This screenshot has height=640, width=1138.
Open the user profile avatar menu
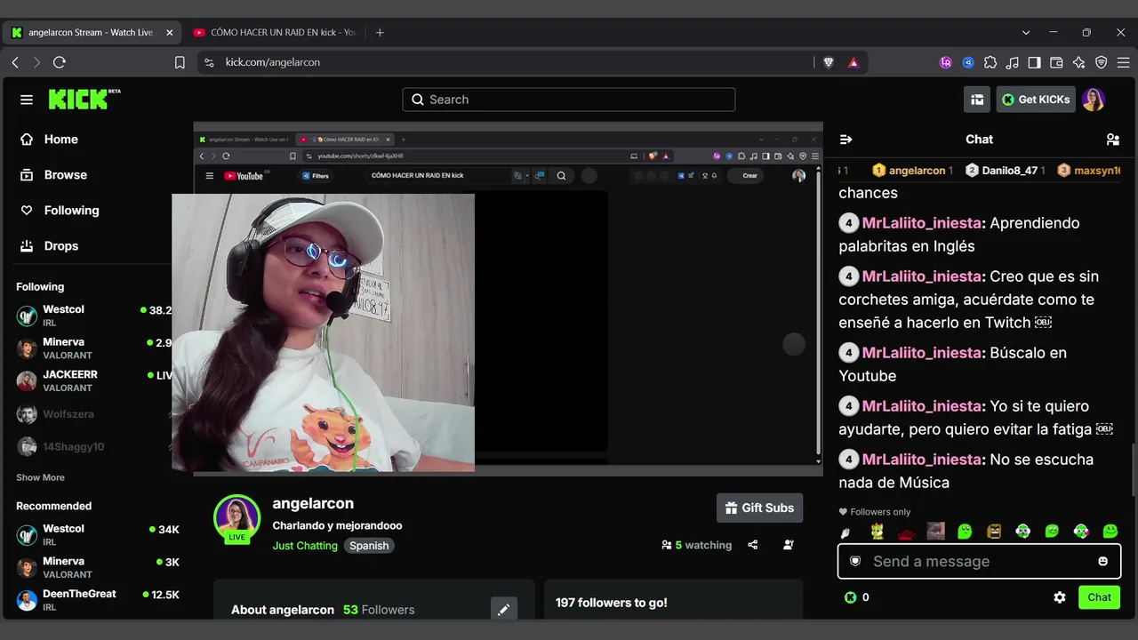pos(1094,100)
